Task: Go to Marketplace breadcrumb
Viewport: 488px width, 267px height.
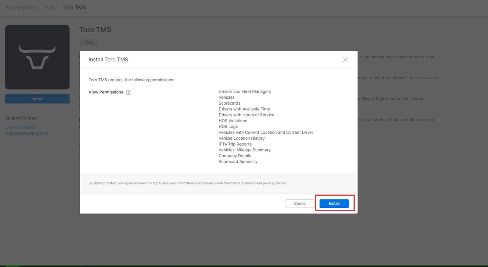Action: (21, 8)
